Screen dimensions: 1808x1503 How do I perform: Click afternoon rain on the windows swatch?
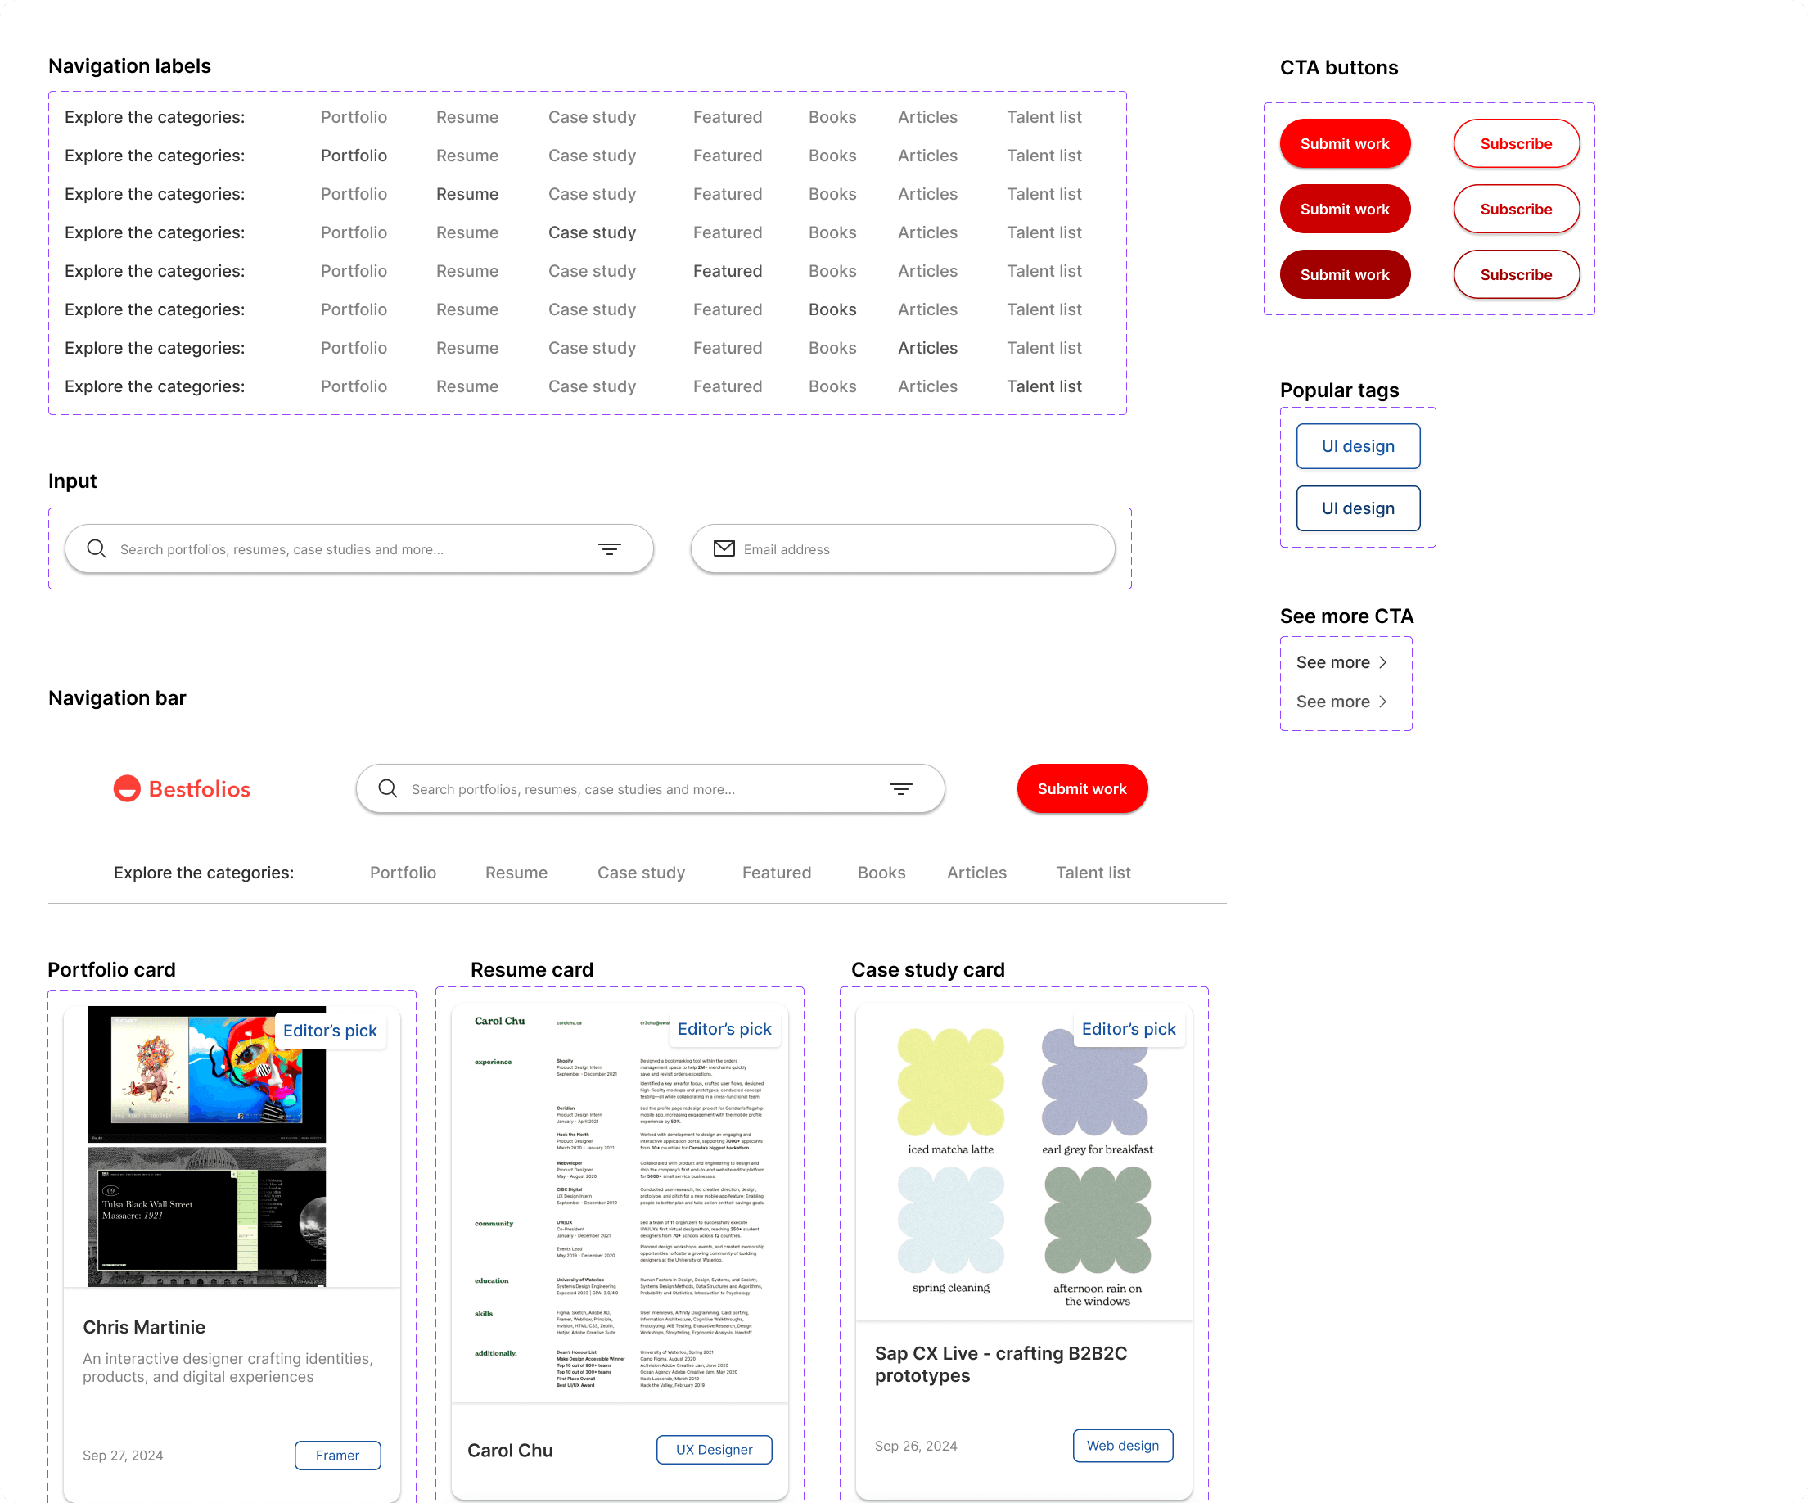1098,1221
